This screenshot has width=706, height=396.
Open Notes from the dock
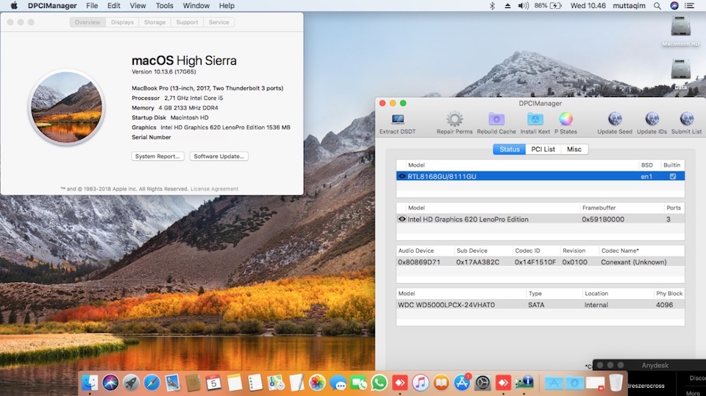coord(235,383)
